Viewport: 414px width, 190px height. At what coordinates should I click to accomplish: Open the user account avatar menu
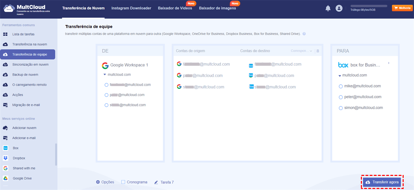click(x=339, y=8)
